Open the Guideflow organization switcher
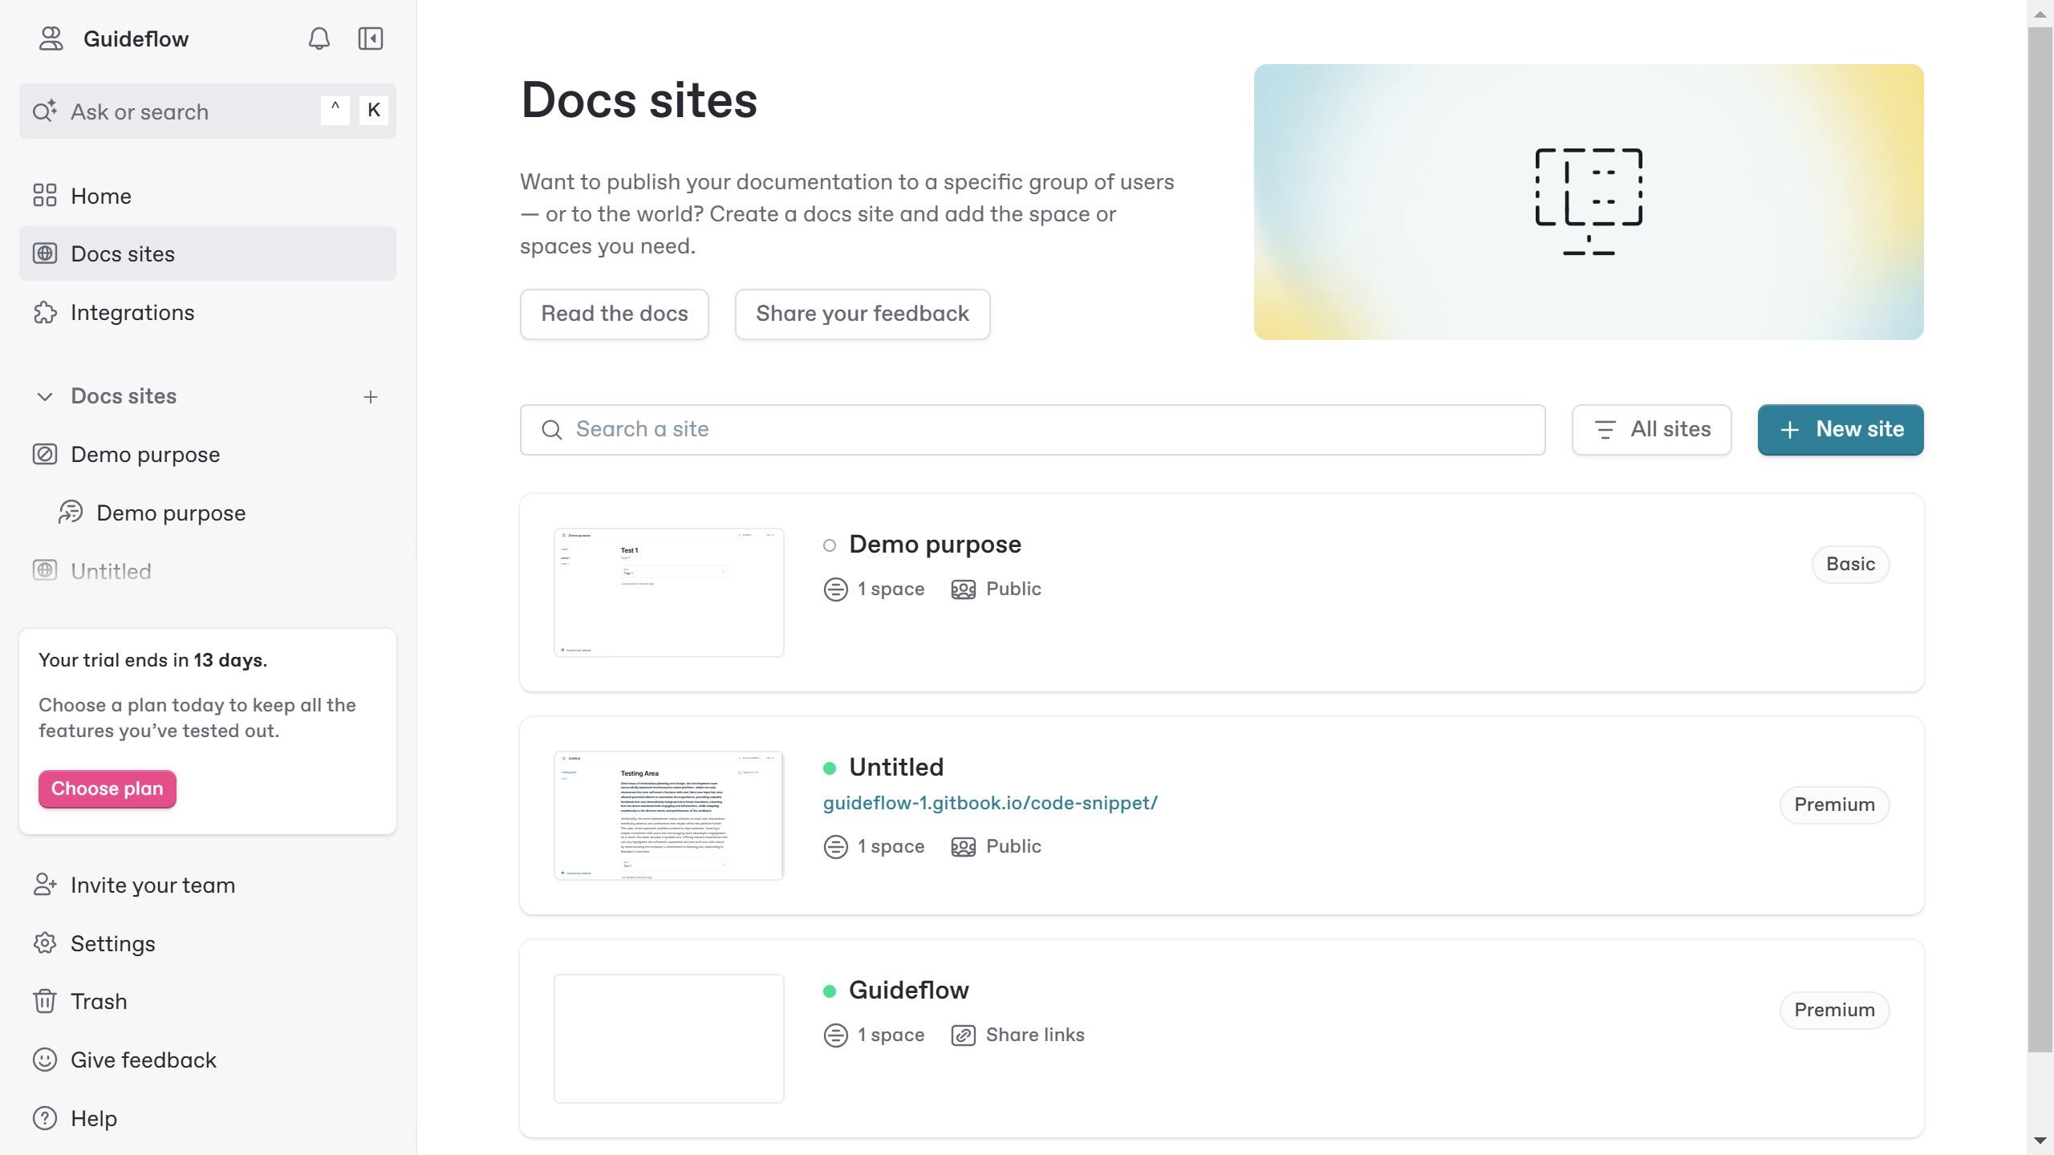 113,38
